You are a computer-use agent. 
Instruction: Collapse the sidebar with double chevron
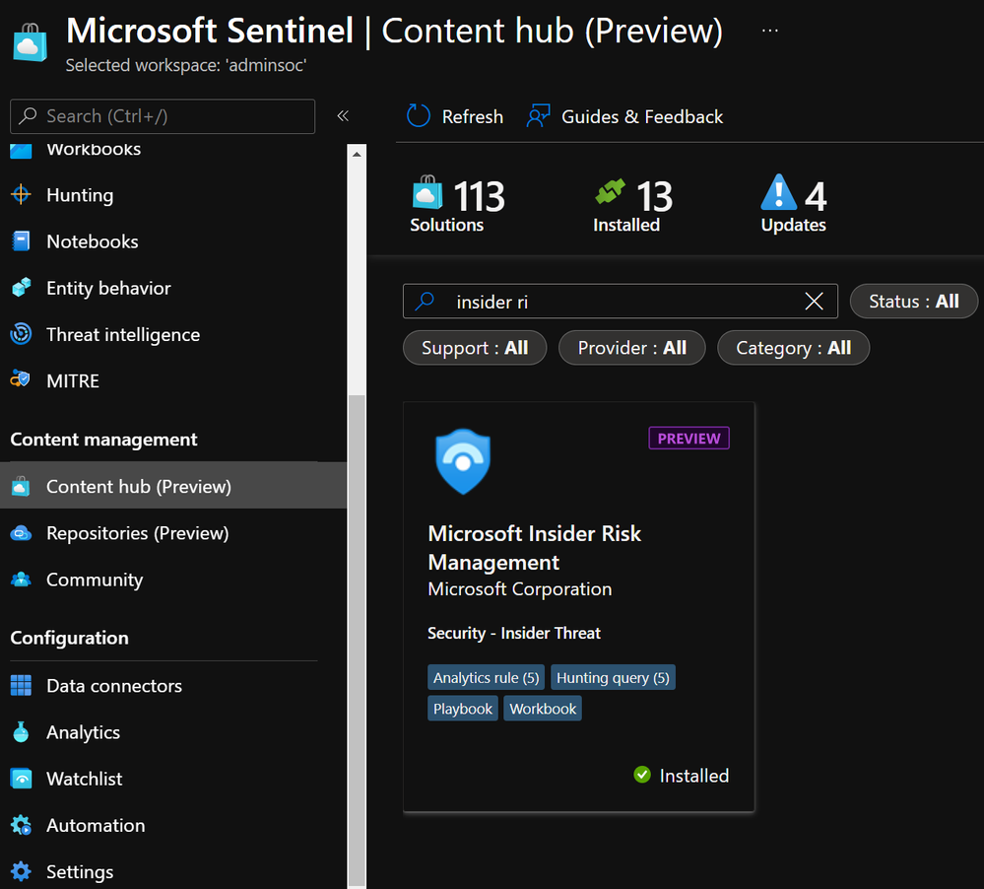[343, 115]
